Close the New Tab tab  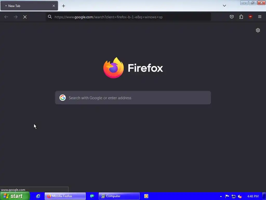point(54,6)
